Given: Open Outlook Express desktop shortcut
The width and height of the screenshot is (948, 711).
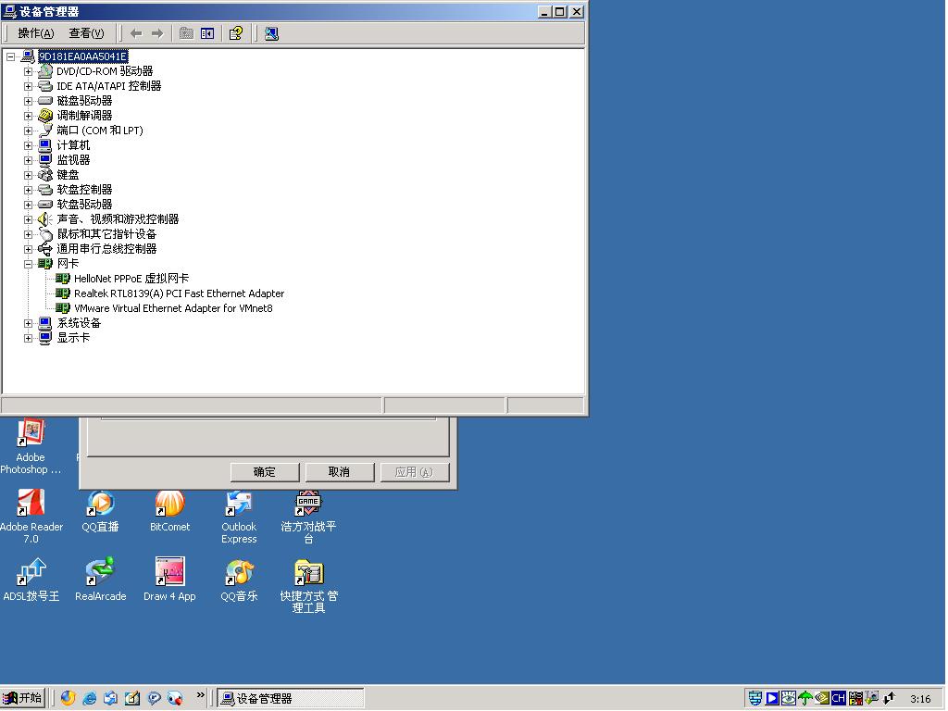Looking at the screenshot, I should 239,517.
